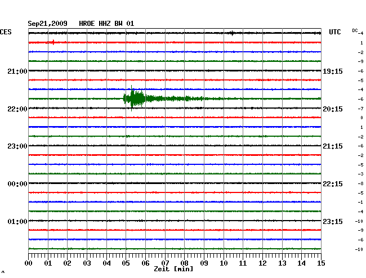Click the minute axis tick label 09

point(204,263)
